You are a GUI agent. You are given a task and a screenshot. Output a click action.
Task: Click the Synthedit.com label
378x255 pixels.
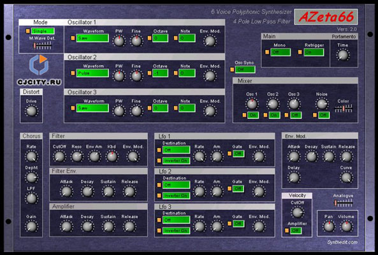[342, 242]
